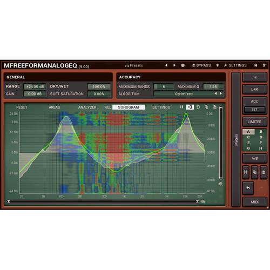Screen dimensions: 270x270
Task: Click the vertical zoom slider beside graph
Action: (221, 143)
